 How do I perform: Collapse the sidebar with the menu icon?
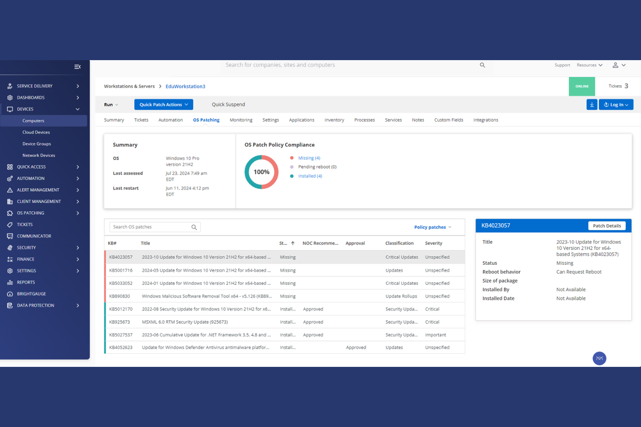(x=78, y=67)
